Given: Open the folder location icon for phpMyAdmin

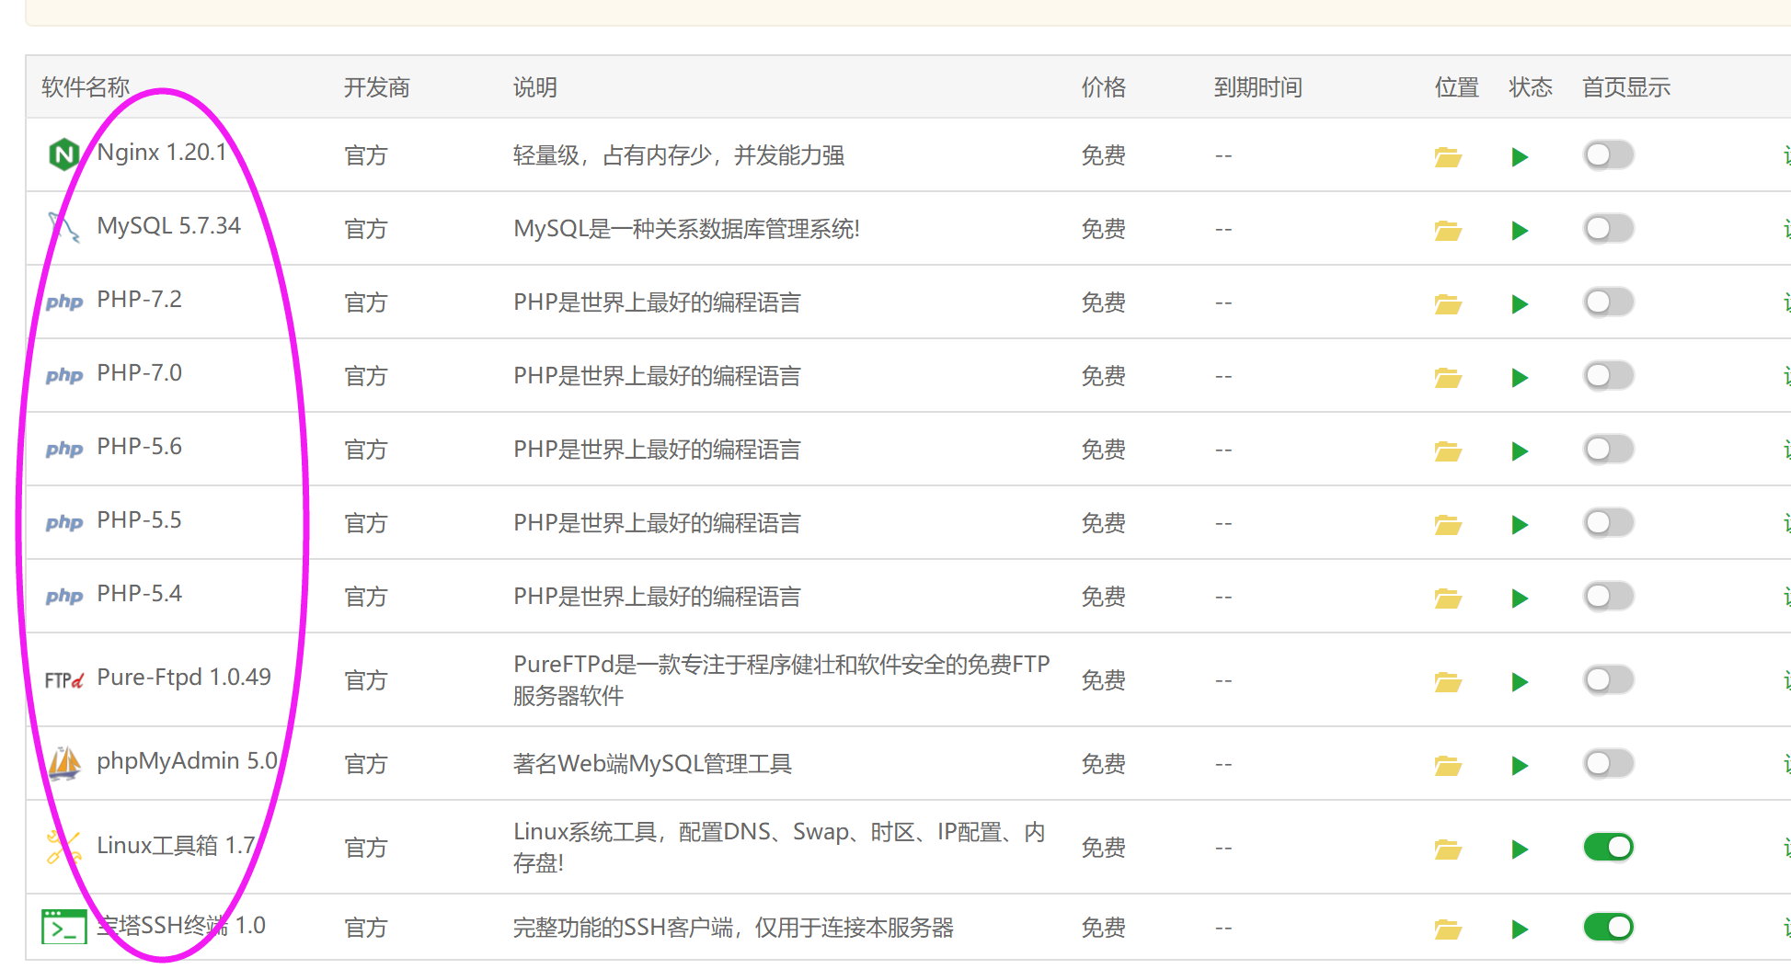Looking at the screenshot, I should 1448,764.
